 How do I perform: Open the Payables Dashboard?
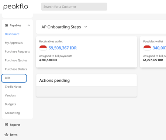coord(12,34)
